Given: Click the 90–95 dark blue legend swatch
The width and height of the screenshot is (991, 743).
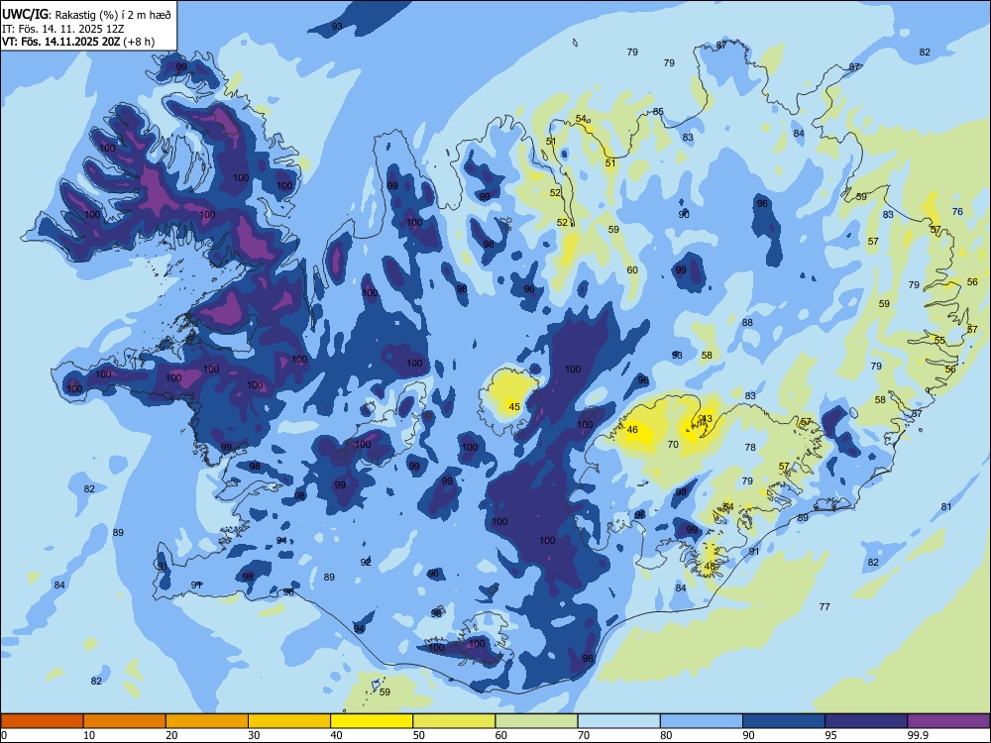Looking at the screenshot, I should click(x=784, y=721).
